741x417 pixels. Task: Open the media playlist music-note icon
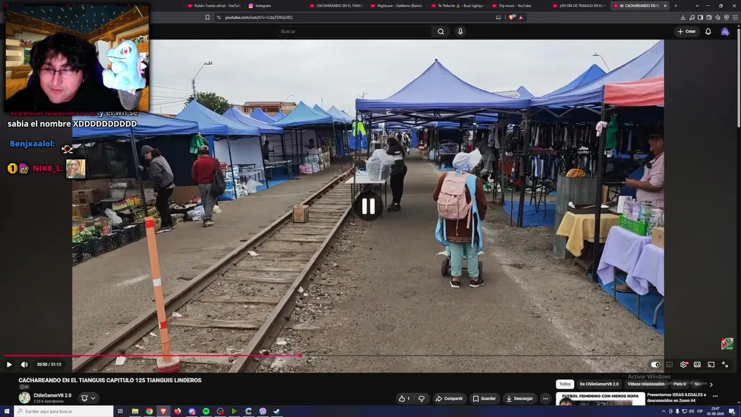(x=692, y=17)
